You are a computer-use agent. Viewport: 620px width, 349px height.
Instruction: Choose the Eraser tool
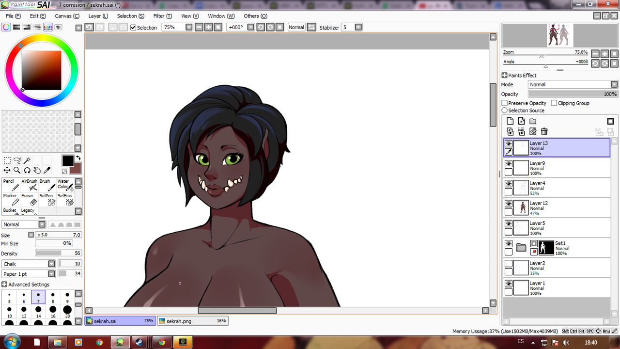[x=30, y=199]
